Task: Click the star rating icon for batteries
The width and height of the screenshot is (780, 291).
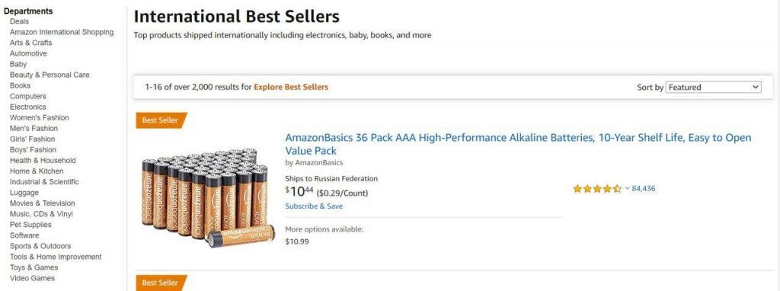Action: [597, 189]
